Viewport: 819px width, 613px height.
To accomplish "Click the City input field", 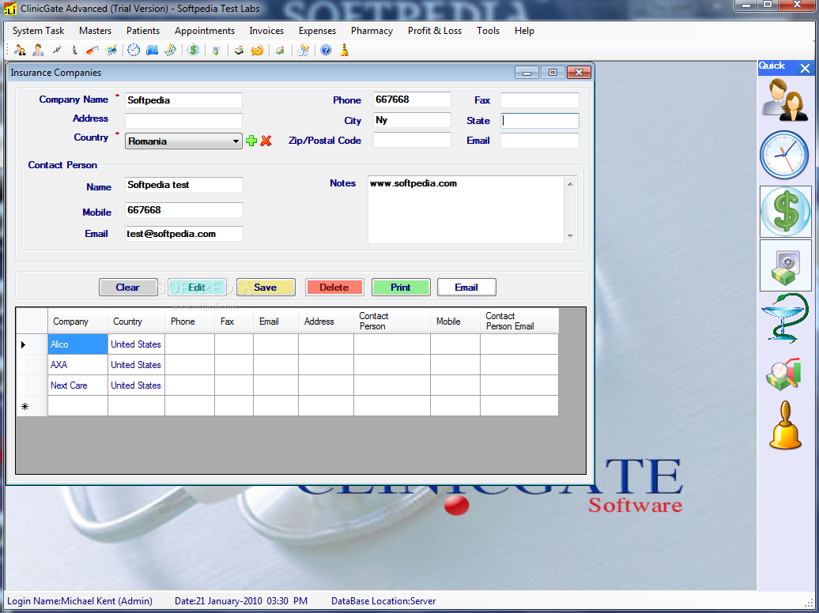I will [412, 120].
